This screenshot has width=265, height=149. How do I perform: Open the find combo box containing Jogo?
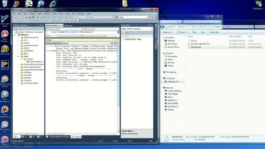(133, 17)
